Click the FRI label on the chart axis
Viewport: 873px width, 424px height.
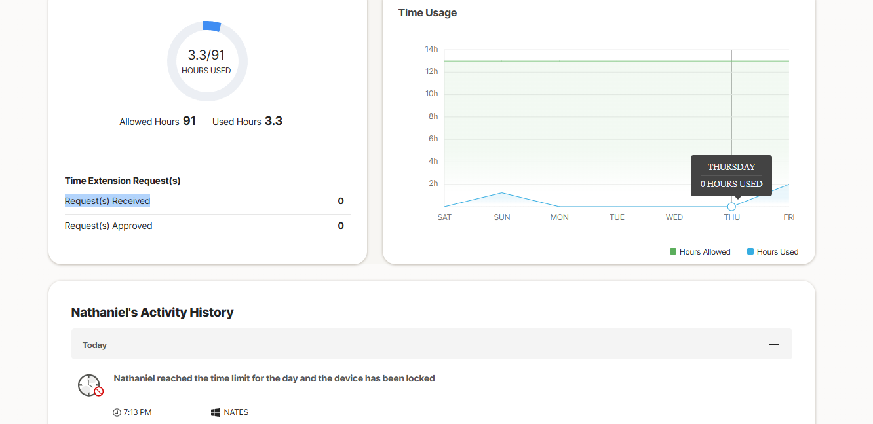point(788,217)
